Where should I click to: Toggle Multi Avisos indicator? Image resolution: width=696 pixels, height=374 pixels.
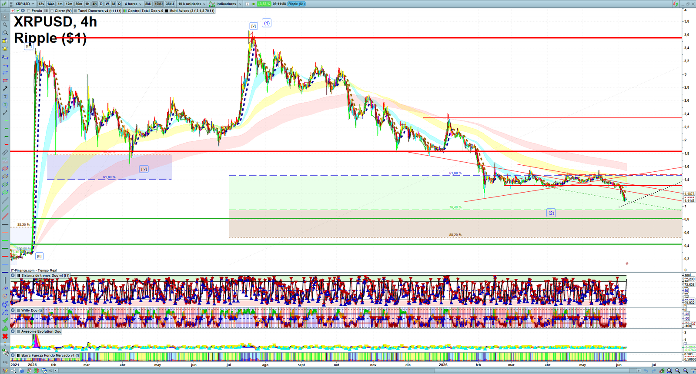coord(167,11)
